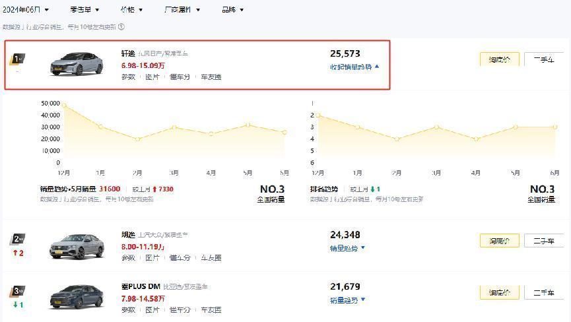Click 询底价 button for 轩逸
This screenshot has width=571, height=322.
tap(499, 59)
